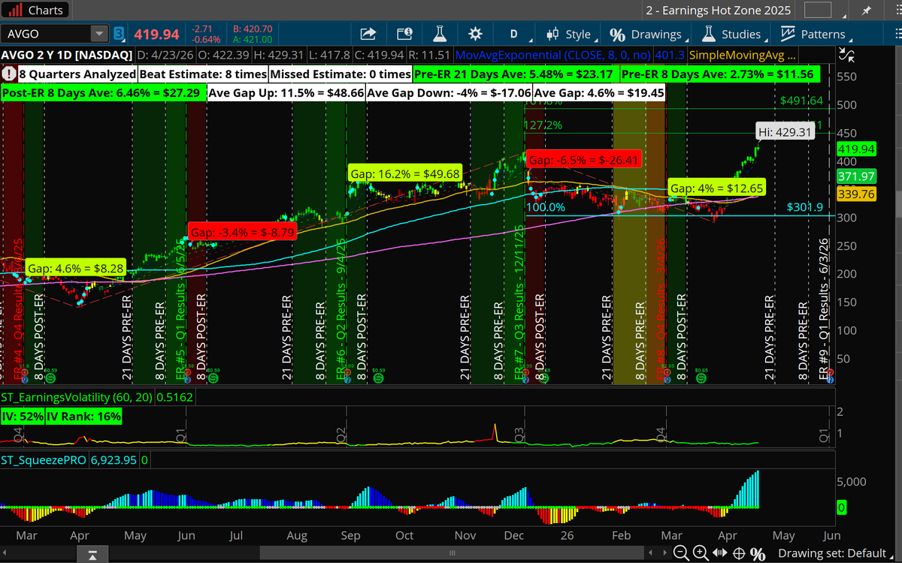Pin the chart window with the pushpin icon

(867, 11)
